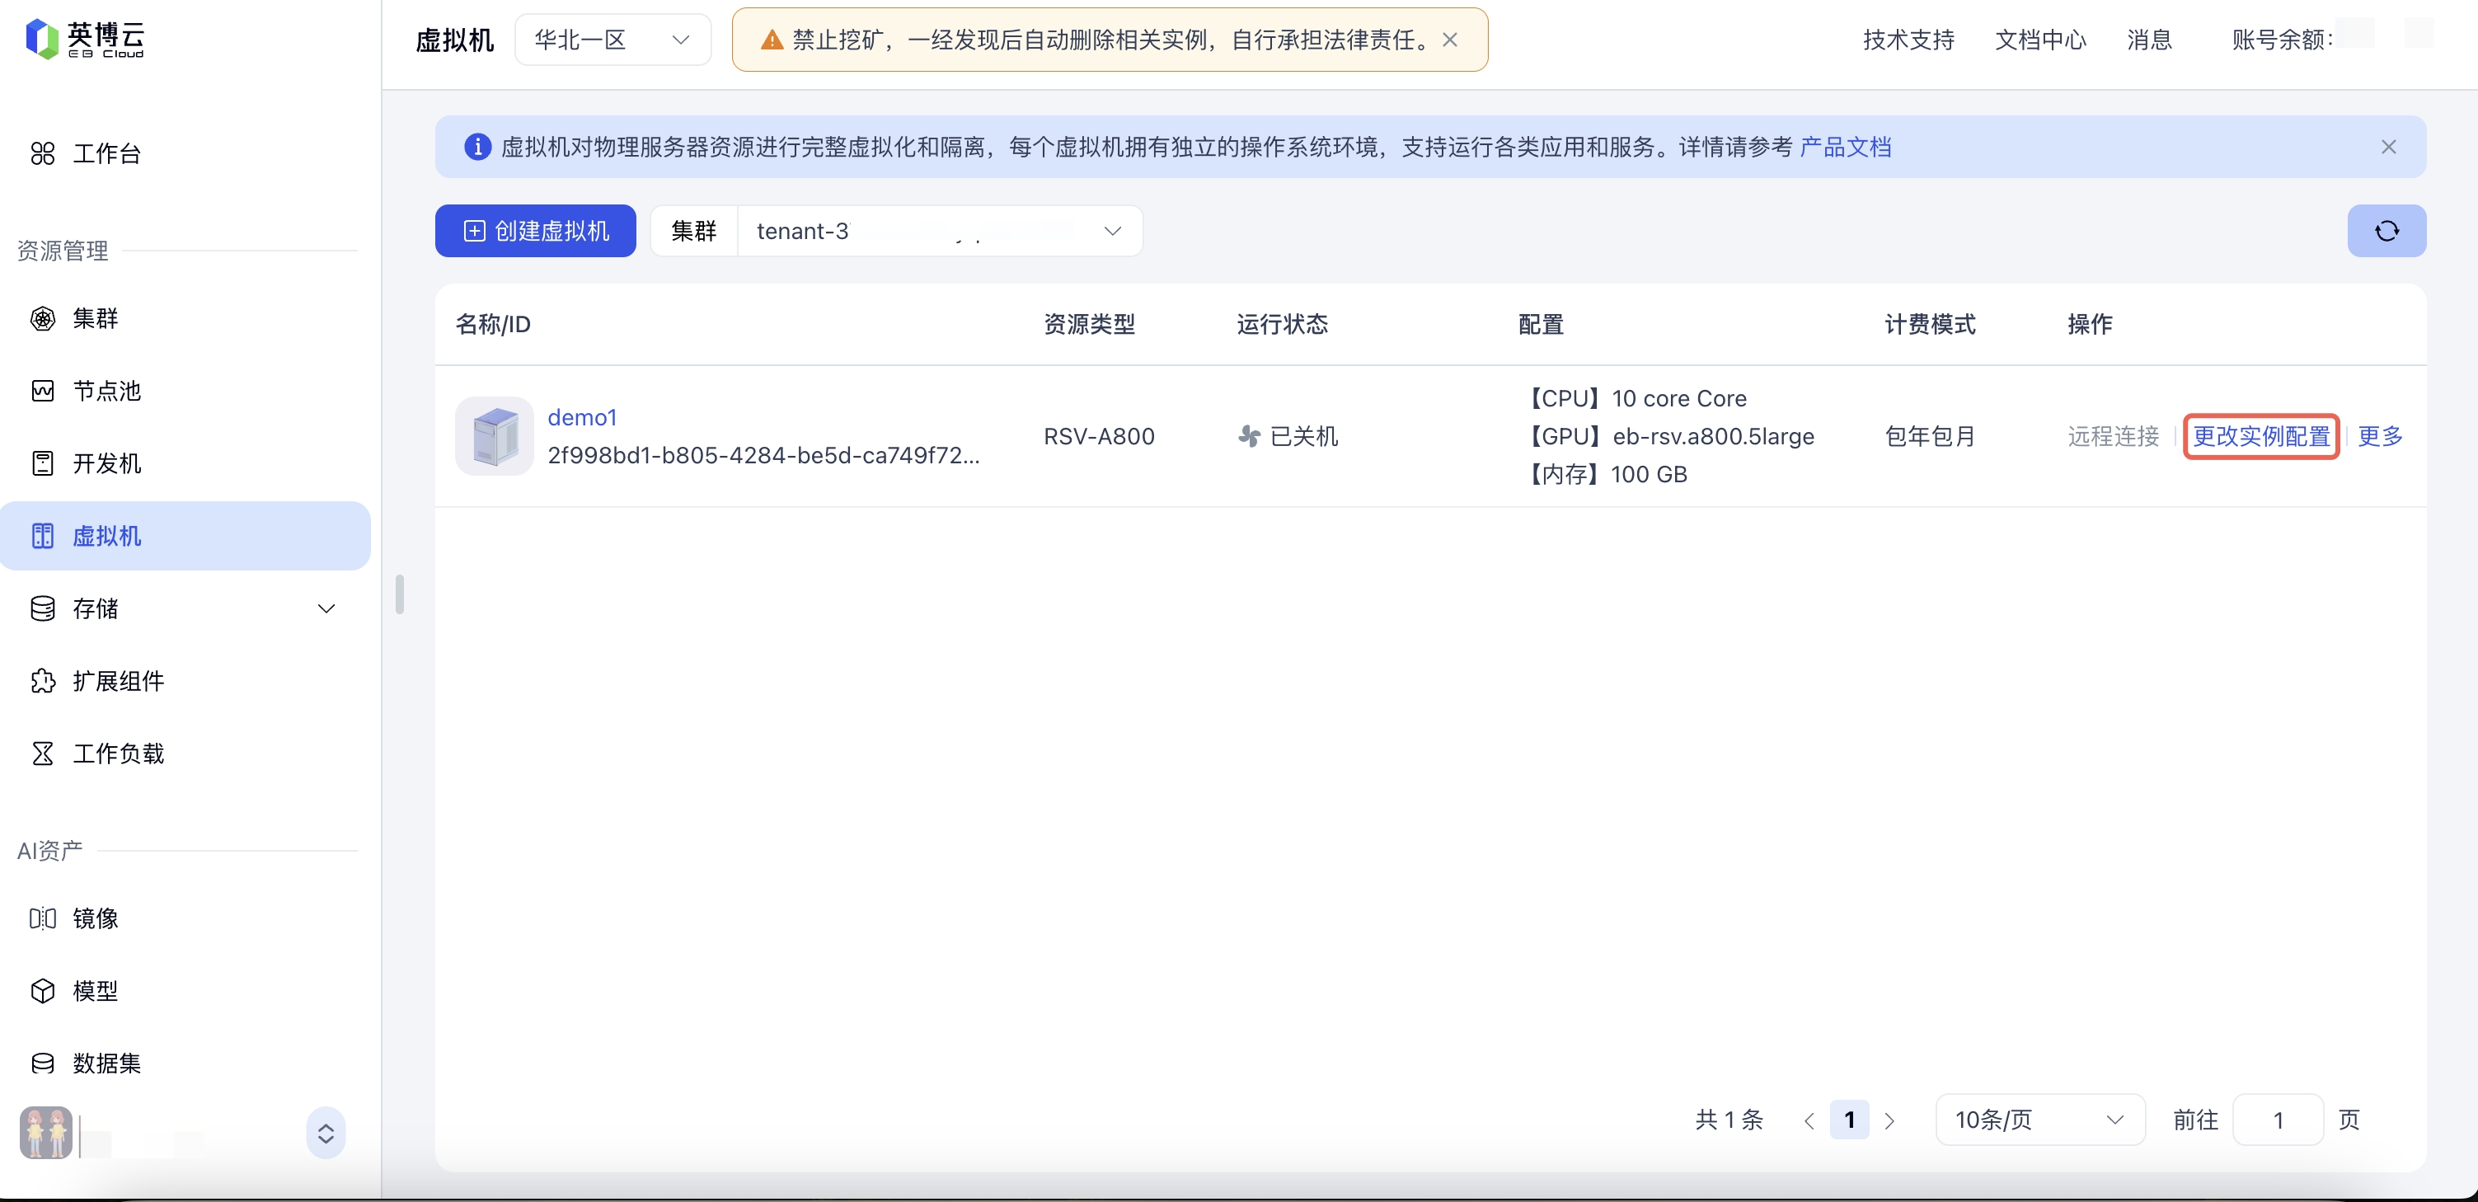2478x1202 pixels.
Task: Open 镜像 under AI资产
Action: click(x=94, y=918)
